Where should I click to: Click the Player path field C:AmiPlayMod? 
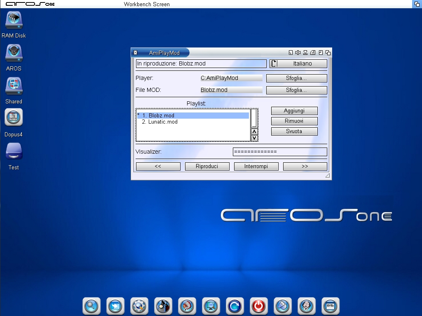(231, 78)
